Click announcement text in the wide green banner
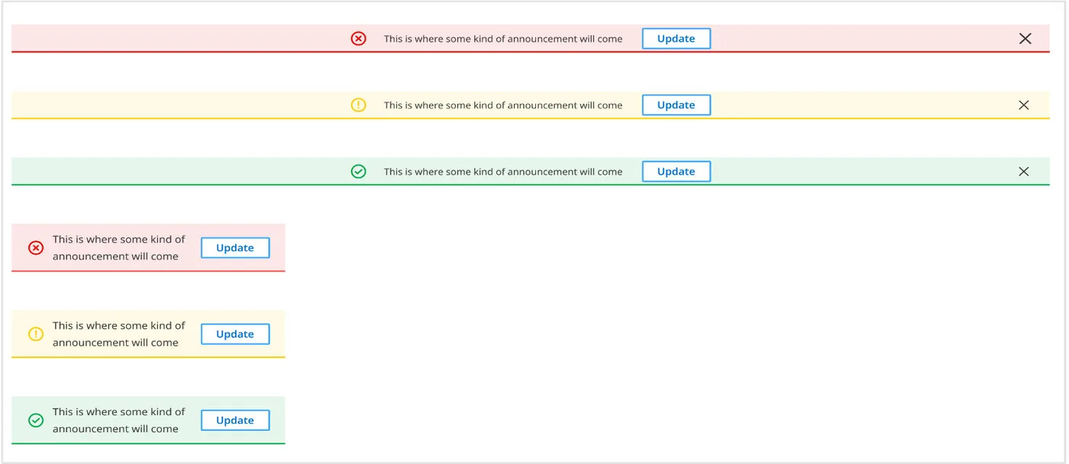 point(503,172)
